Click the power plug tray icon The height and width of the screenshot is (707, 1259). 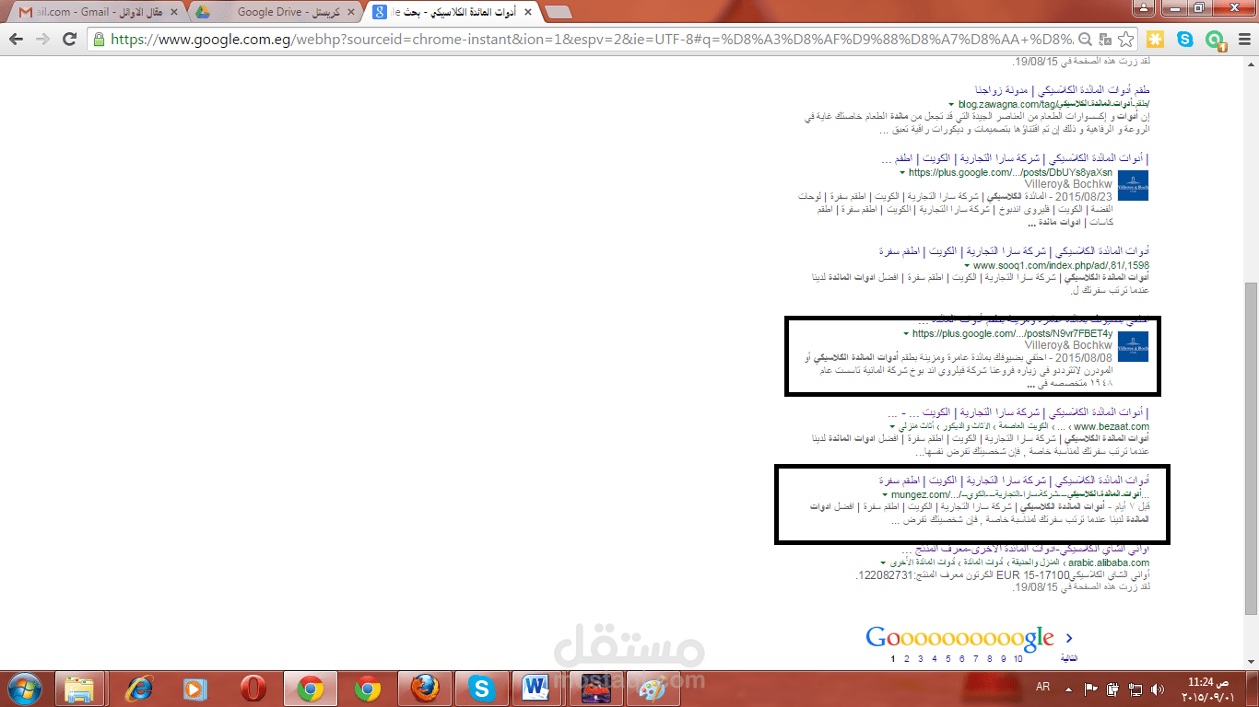pyautogui.click(x=1113, y=689)
